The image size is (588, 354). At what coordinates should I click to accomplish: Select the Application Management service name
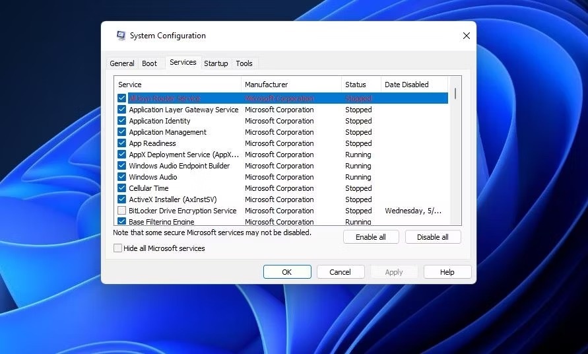[x=168, y=132]
